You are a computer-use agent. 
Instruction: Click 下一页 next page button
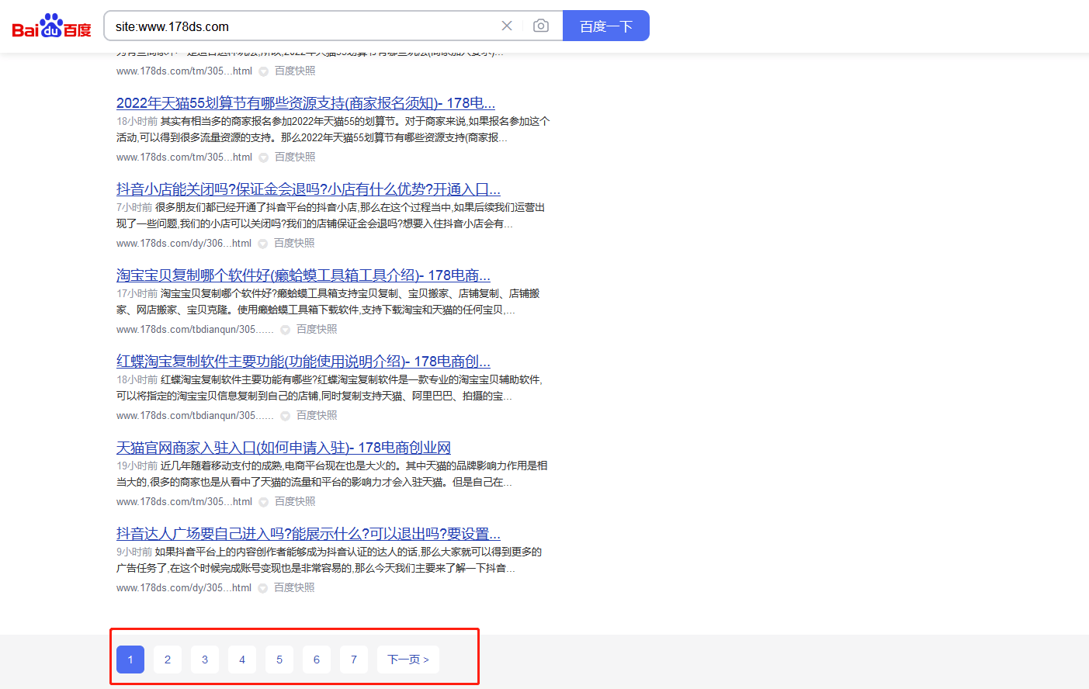pyautogui.click(x=408, y=660)
